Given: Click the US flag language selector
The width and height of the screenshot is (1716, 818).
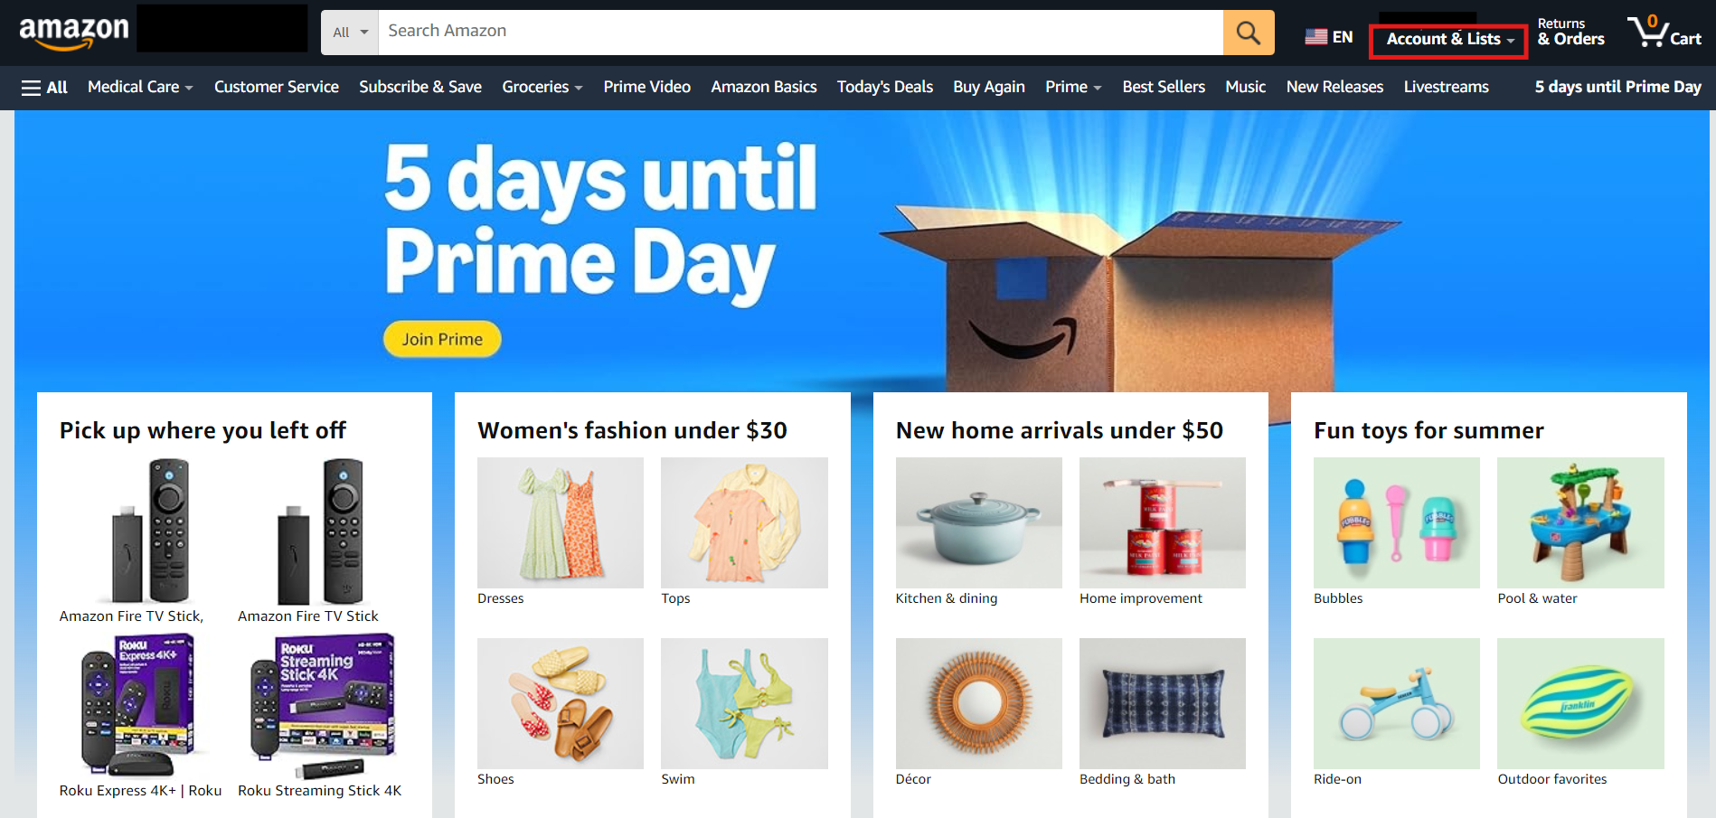Looking at the screenshot, I should click(x=1328, y=37).
